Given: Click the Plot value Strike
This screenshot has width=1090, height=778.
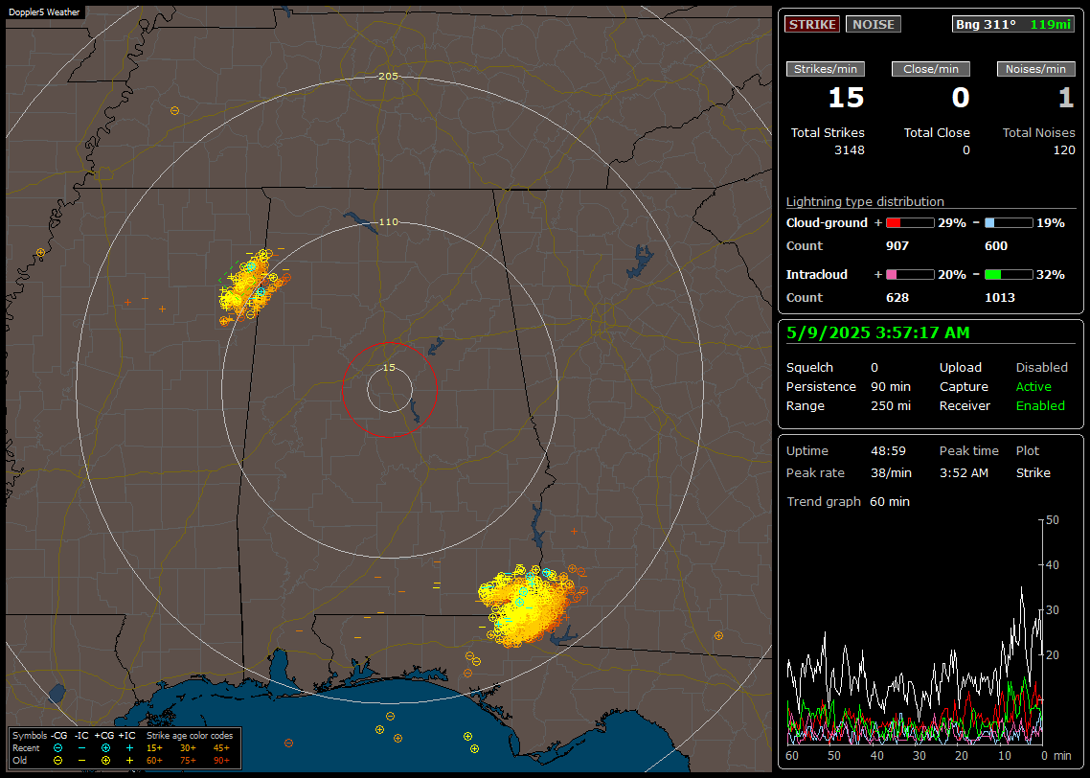Looking at the screenshot, I should click(1033, 472).
